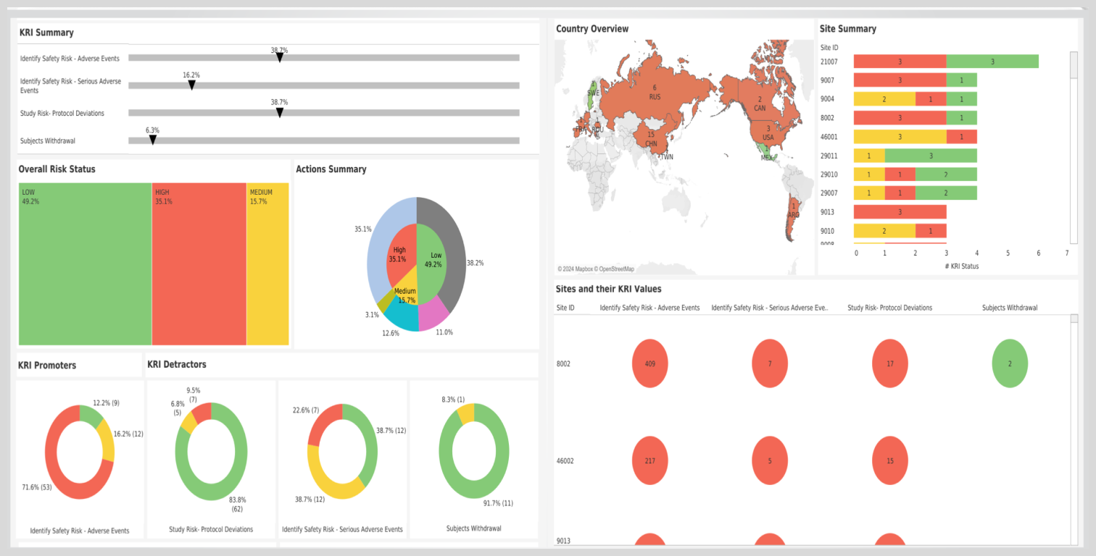
Task: Click China on the Country Overview map
Action: 651,138
